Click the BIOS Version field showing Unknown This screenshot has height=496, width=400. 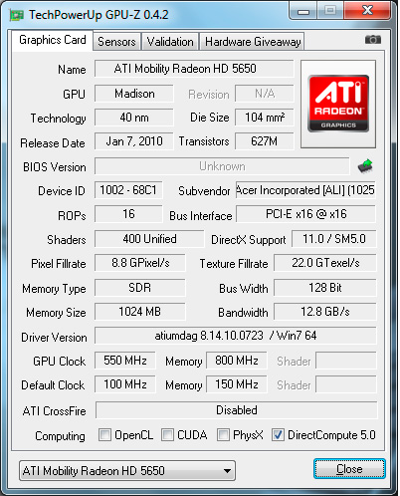(222, 166)
